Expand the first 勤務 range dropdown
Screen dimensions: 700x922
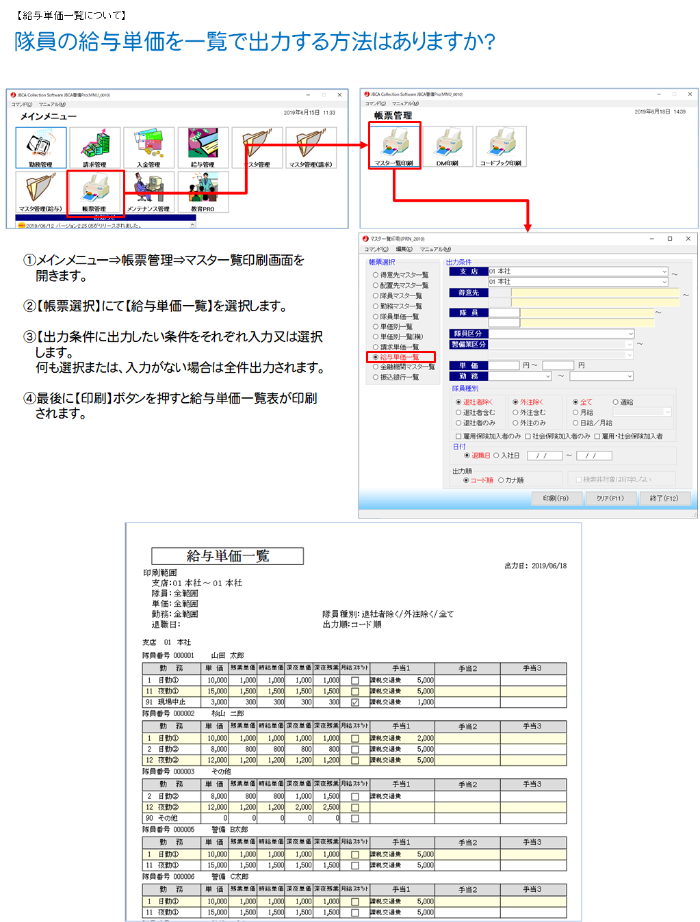(548, 376)
